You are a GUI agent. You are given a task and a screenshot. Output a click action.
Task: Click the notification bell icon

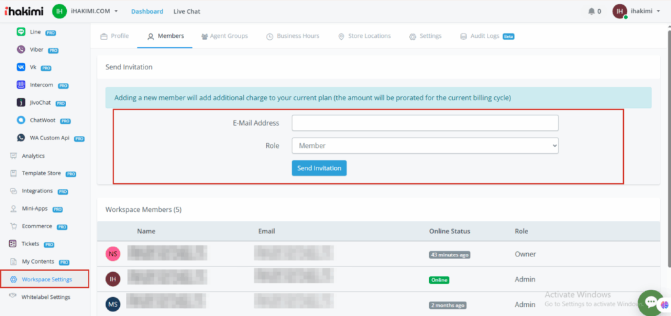592,11
